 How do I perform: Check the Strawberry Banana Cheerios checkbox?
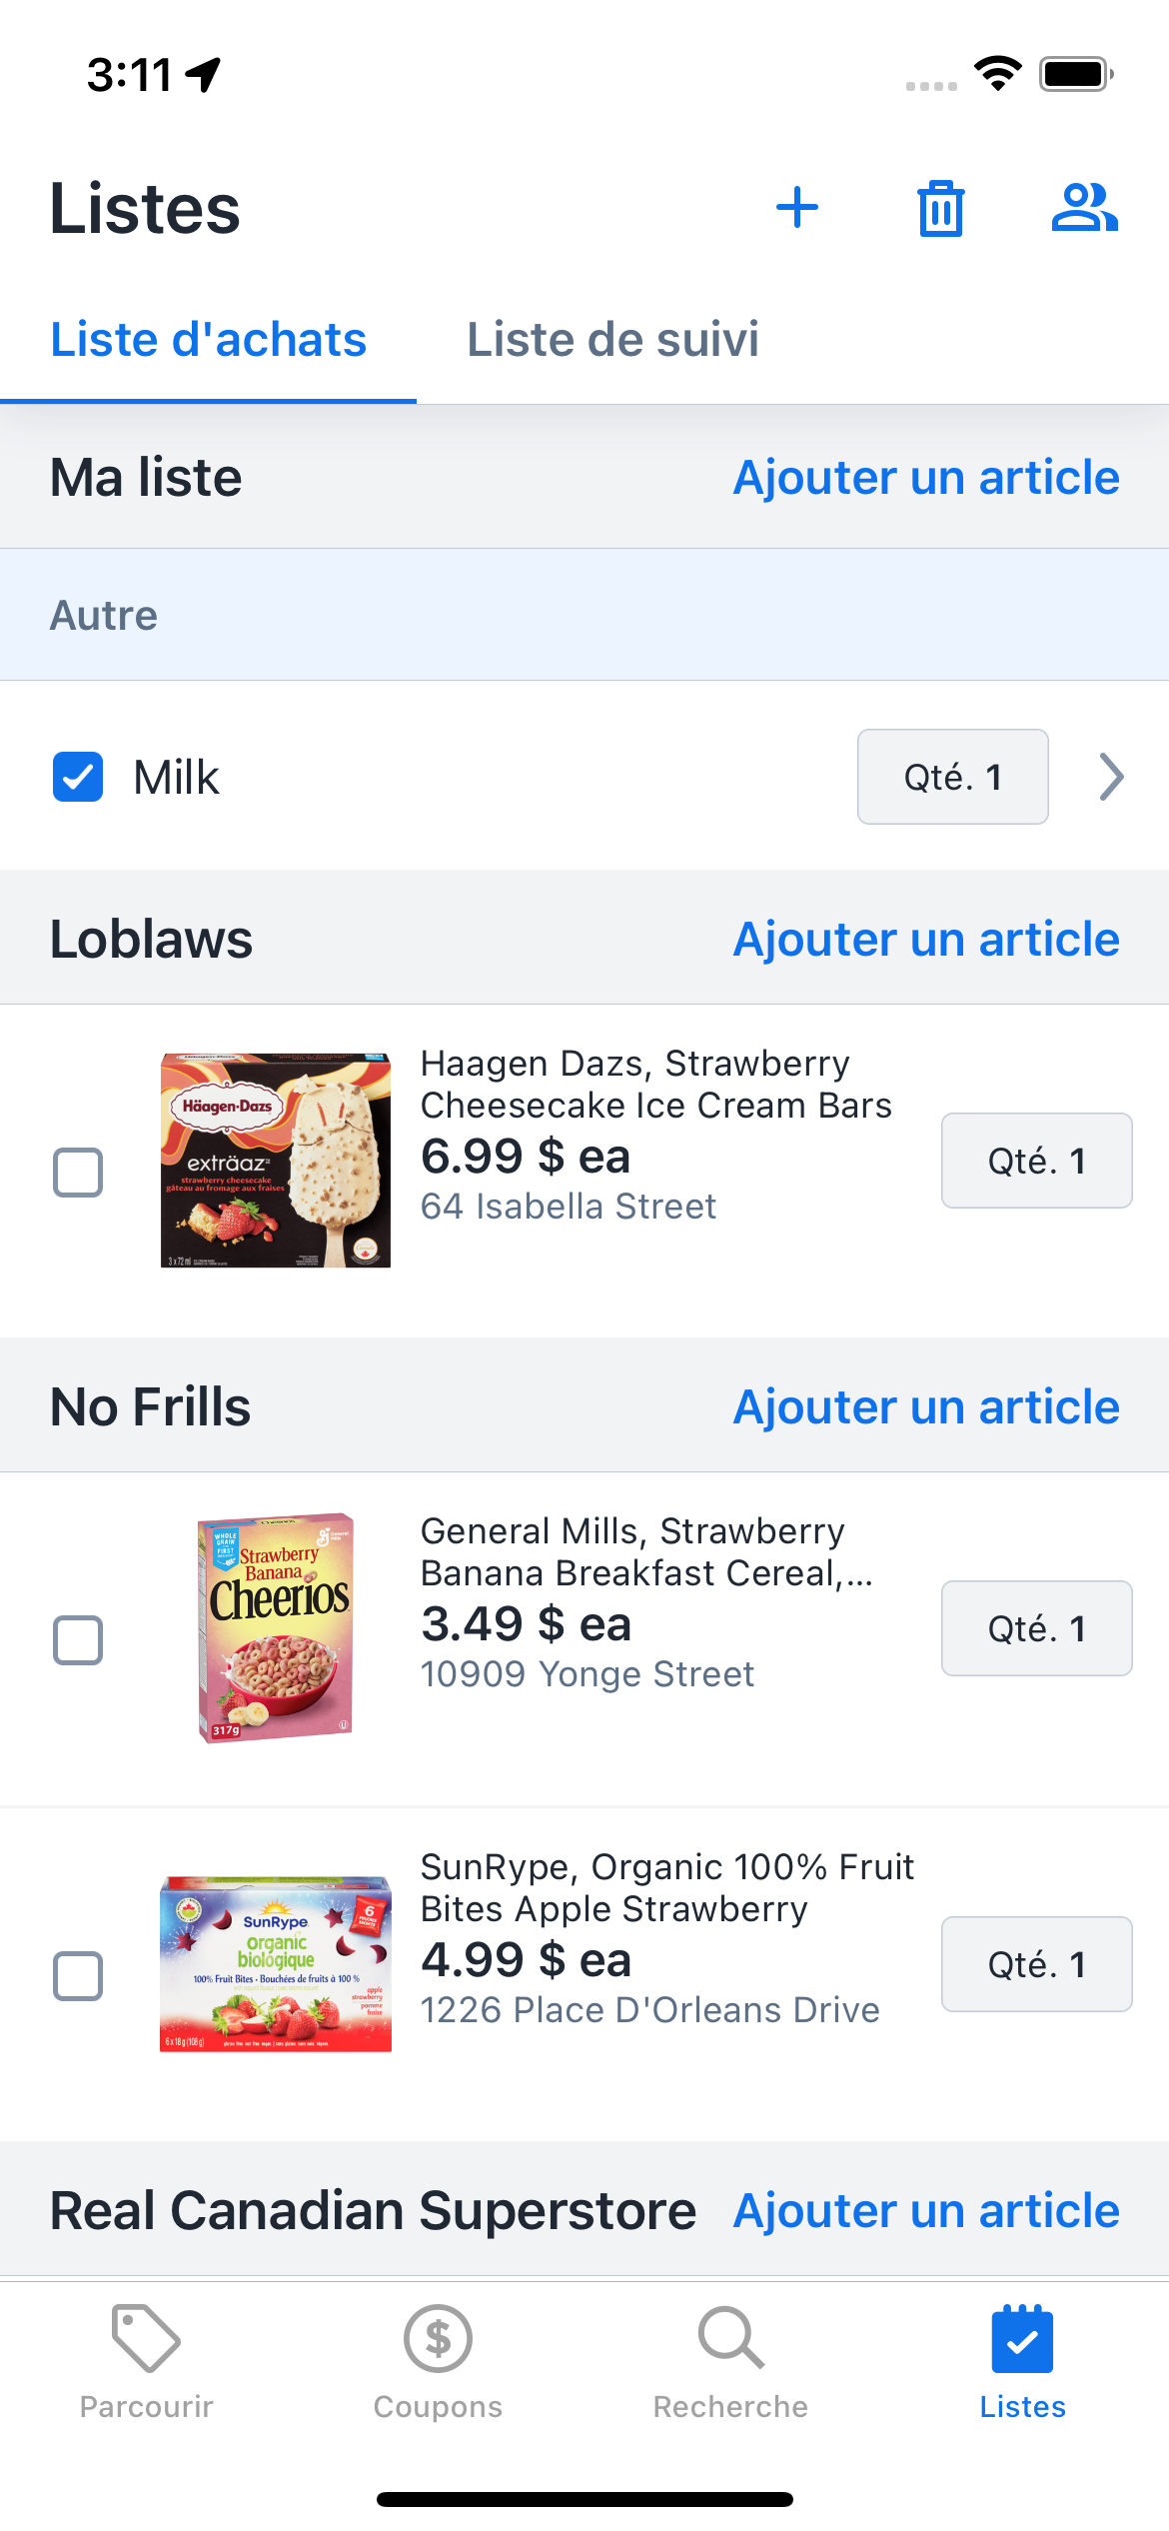click(x=78, y=1639)
